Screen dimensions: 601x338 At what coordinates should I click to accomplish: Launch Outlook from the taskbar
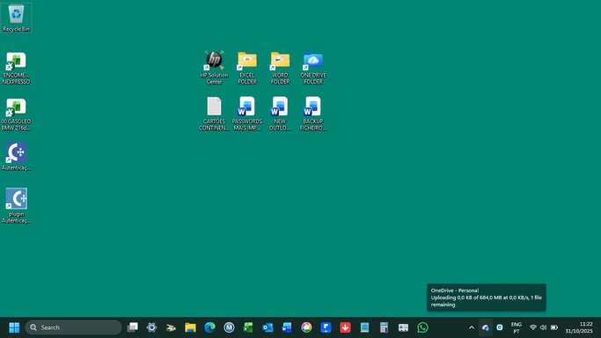268,327
